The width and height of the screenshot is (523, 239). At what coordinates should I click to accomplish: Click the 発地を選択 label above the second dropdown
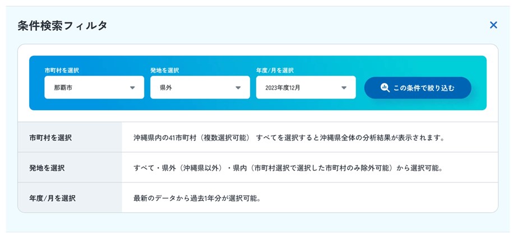164,71
